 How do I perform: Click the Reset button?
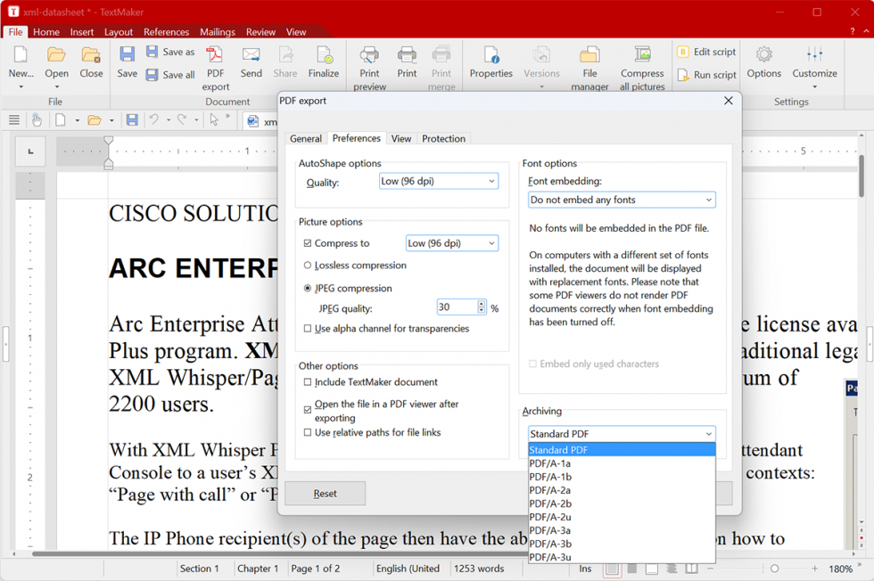(325, 494)
